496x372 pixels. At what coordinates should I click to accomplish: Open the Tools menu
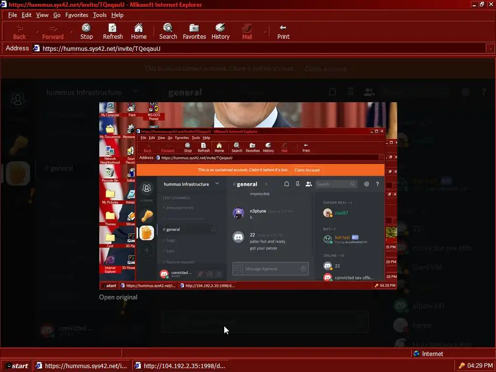pos(100,15)
